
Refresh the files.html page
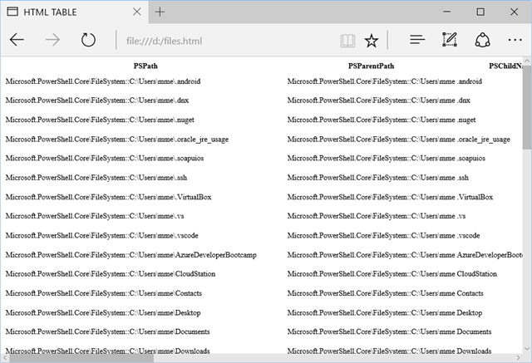pyautogui.click(x=88, y=40)
